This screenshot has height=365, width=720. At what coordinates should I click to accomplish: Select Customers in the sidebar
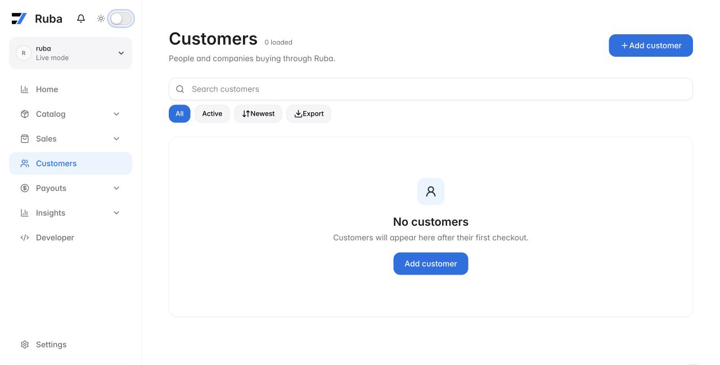point(70,163)
